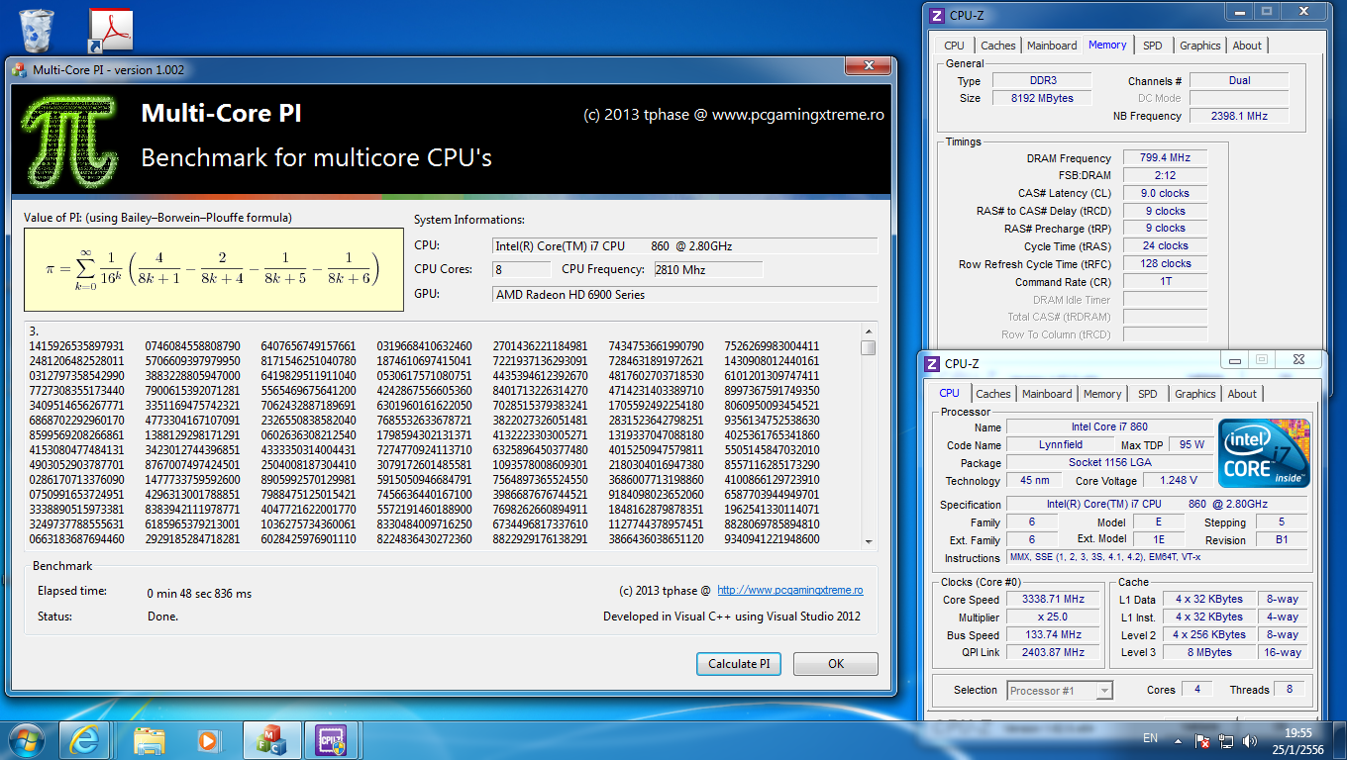Click the FSB:DRAM value '2:12'
Image resolution: width=1347 pixels, height=760 pixels.
(1165, 176)
